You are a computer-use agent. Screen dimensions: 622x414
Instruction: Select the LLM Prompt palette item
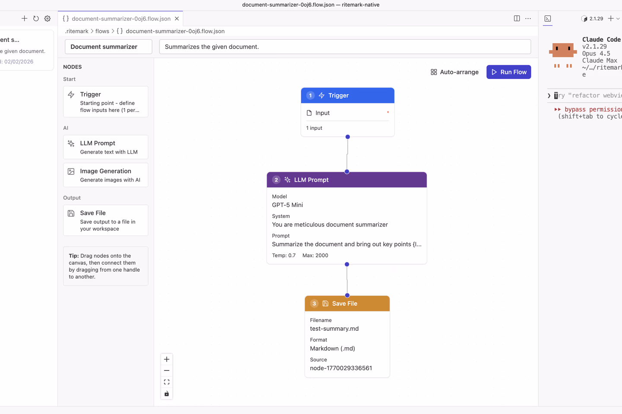click(105, 147)
